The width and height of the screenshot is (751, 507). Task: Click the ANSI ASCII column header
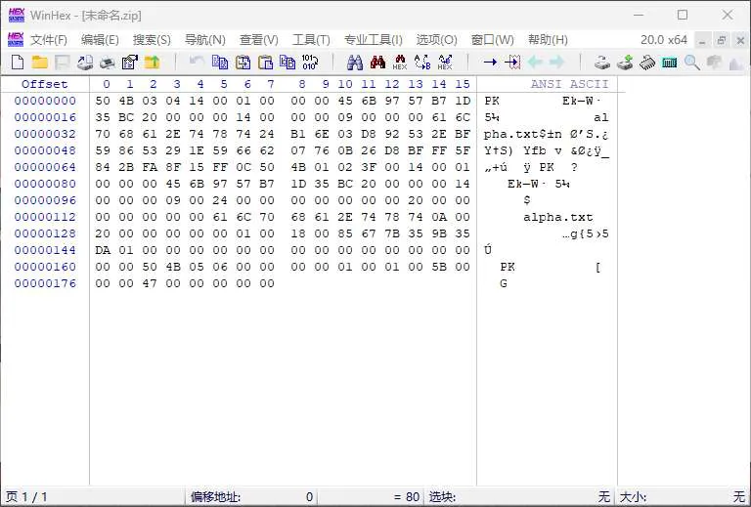coord(569,84)
